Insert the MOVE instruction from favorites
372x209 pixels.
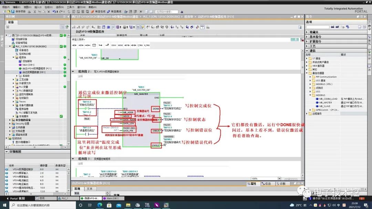[120, 45]
